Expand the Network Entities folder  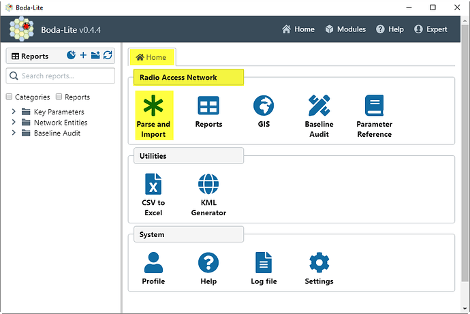pyautogui.click(x=14, y=122)
